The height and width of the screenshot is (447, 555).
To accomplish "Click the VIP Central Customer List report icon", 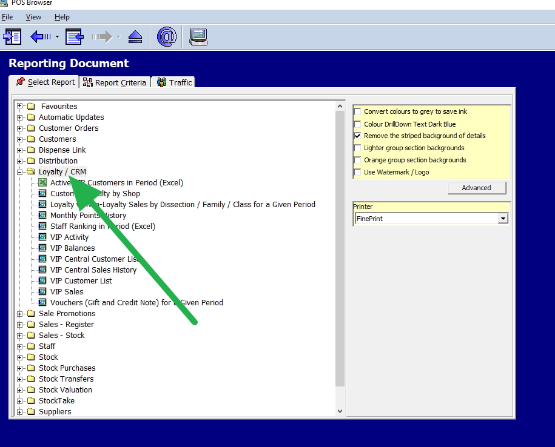I will 42,259.
